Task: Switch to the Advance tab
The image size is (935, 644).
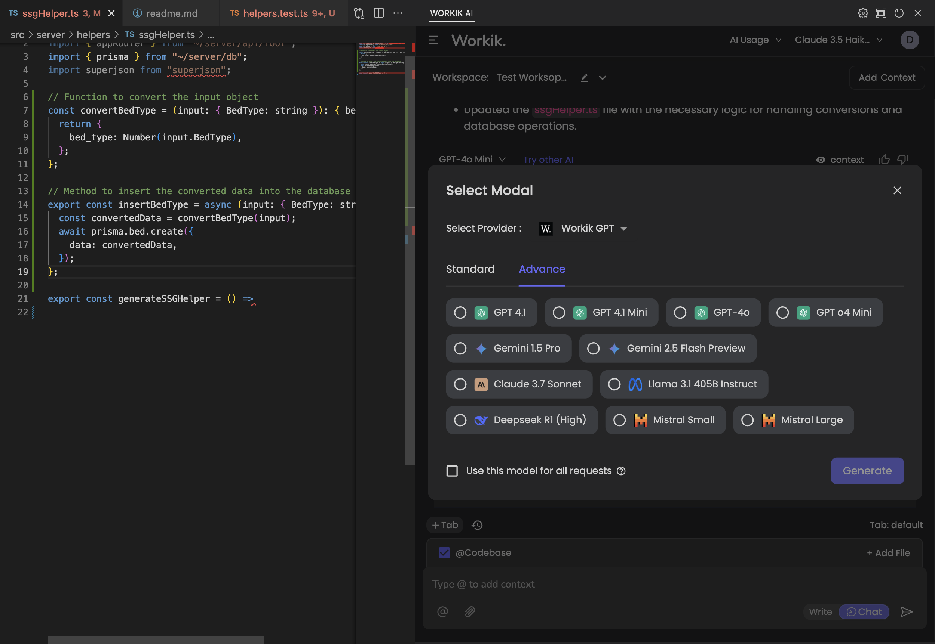Action: [542, 269]
